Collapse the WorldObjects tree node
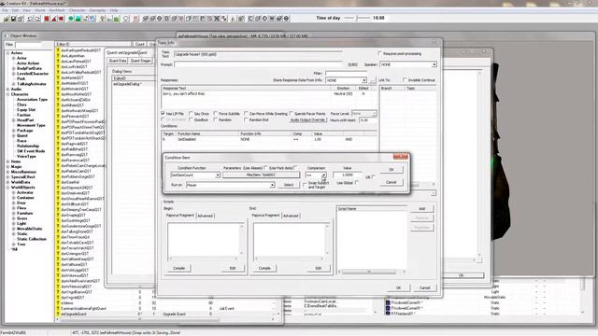This screenshot has height=336, width=598. pos(8,188)
